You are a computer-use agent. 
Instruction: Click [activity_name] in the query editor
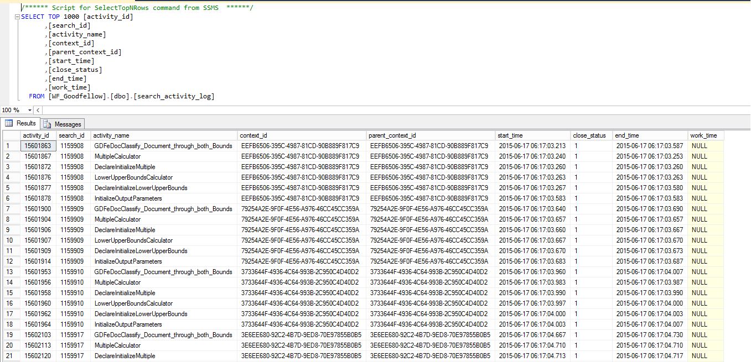[x=77, y=34]
